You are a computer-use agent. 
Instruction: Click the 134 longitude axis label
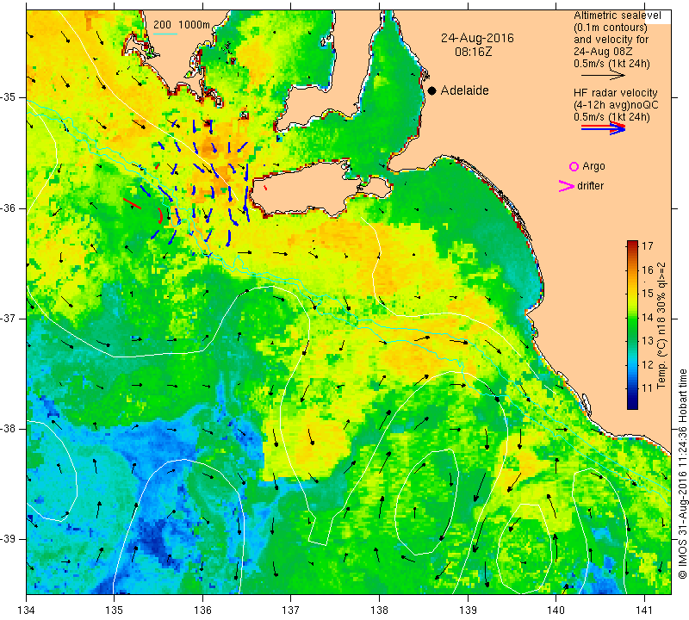27,611
